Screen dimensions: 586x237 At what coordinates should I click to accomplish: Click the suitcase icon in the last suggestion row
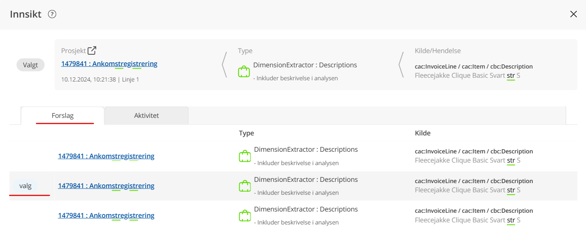[x=245, y=216]
